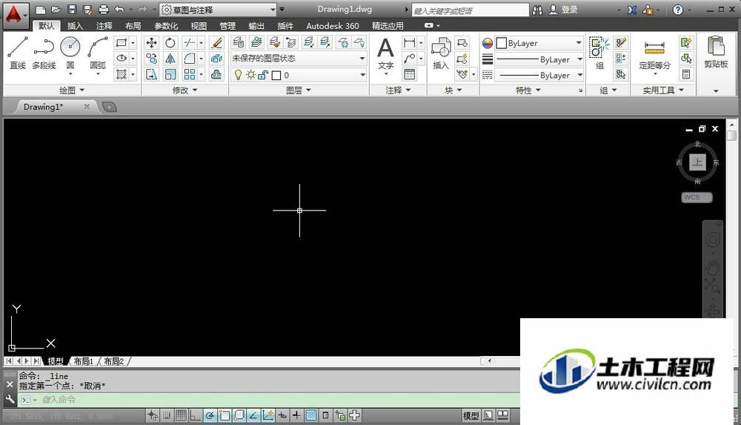
Task: Click the Trim tool icon
Action: 189,42
